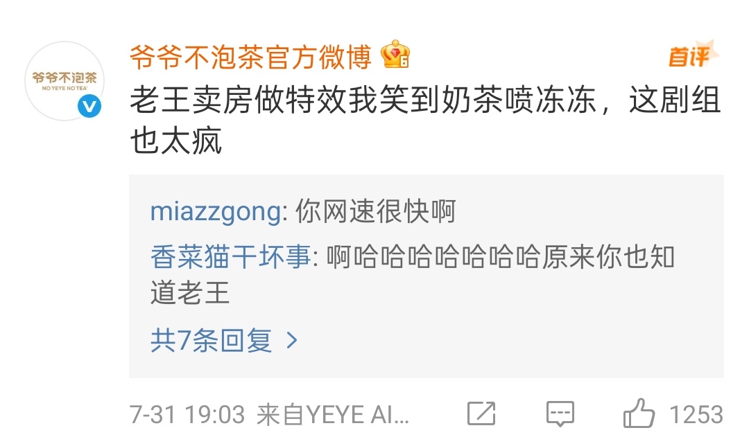Image resolution: width=749 pixels, height=446 pixels.
Task: Open the 香菜猫干坏事 user profile link
Action: 231,257
